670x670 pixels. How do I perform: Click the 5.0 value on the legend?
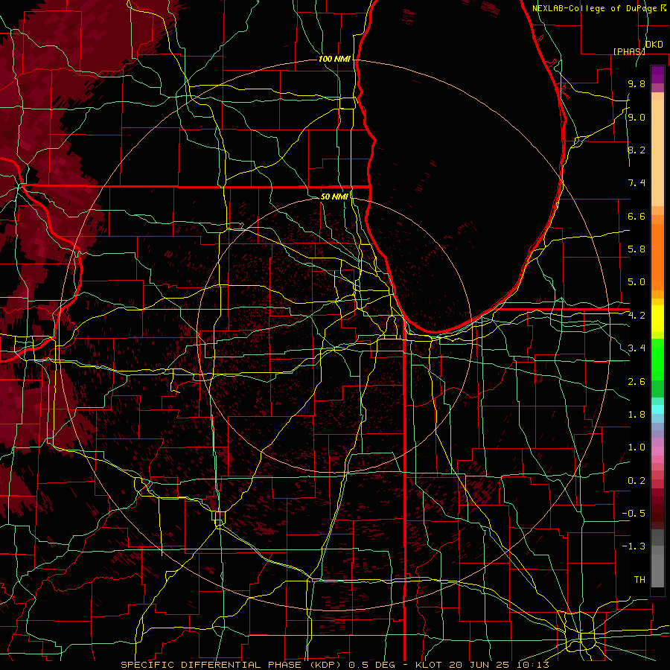click(636, 282)
